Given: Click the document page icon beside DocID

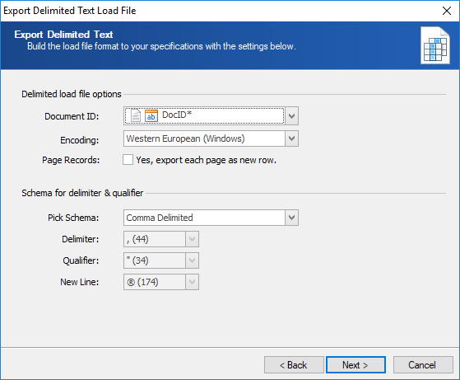Looking at the screenshot, I should 136,115.
